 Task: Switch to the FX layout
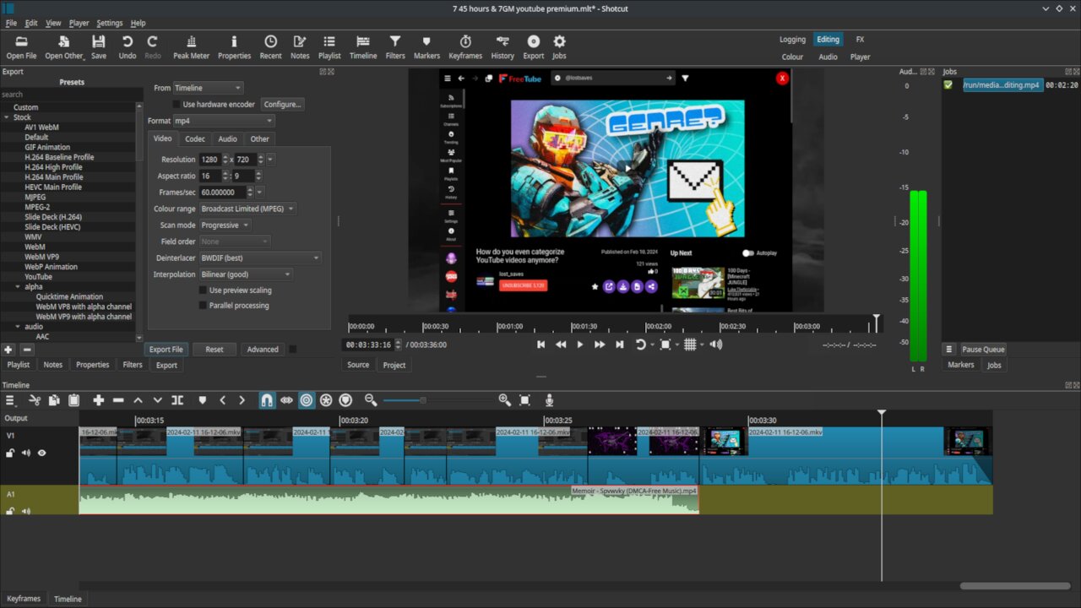click(860, 40)
